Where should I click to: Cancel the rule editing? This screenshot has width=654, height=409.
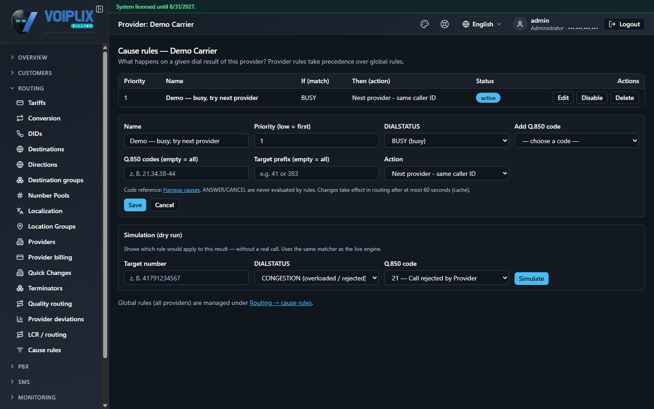(x=164, y=205)
